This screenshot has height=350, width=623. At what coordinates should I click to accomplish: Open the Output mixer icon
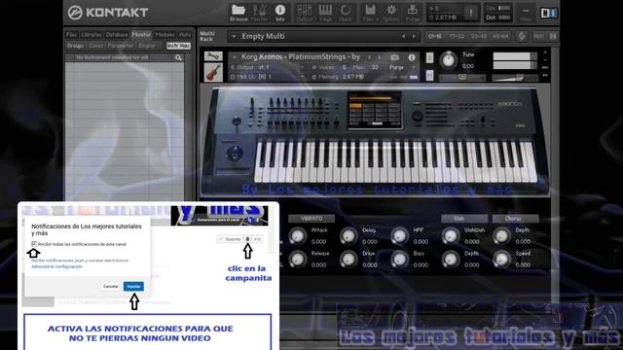pos(305,13)
